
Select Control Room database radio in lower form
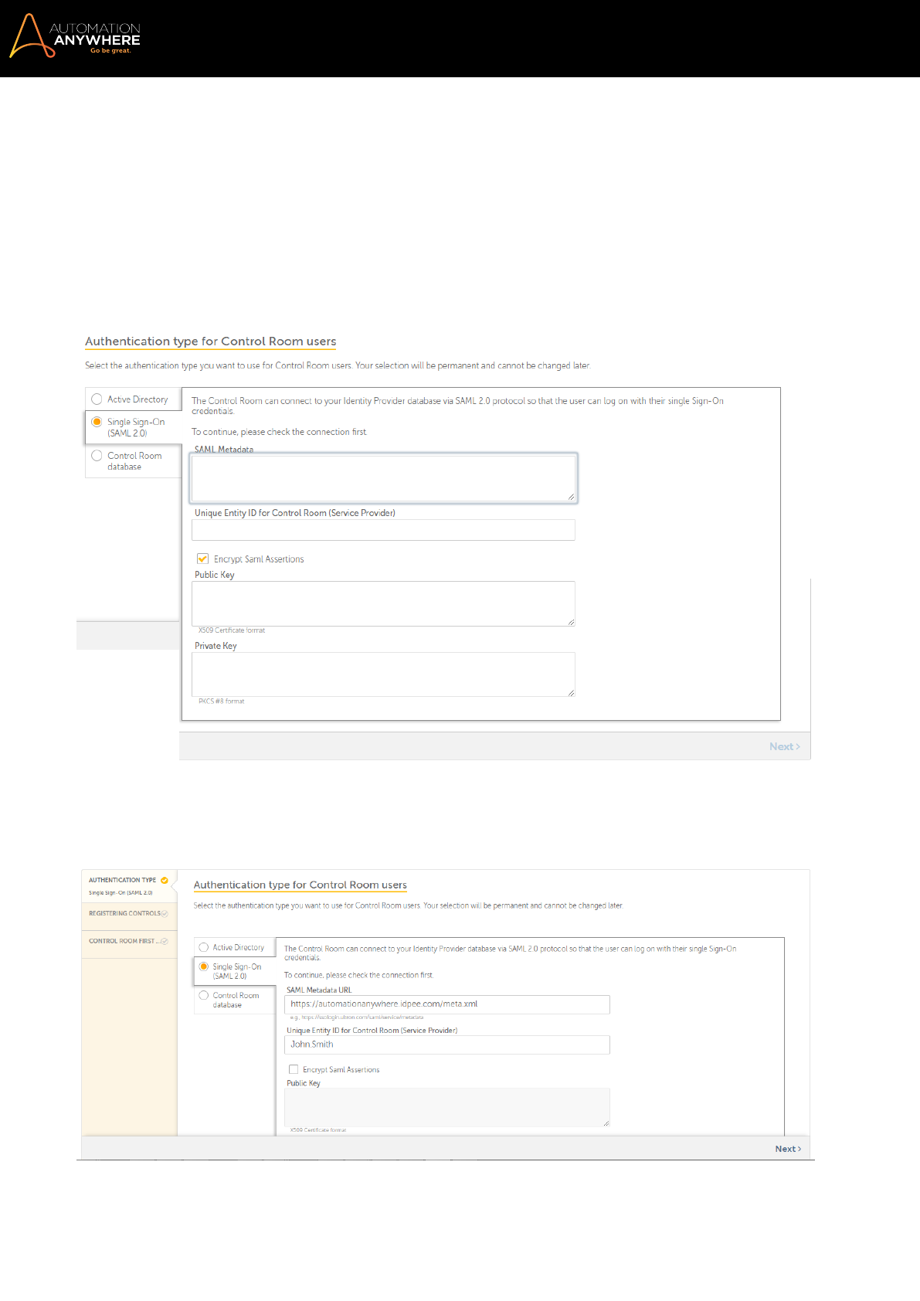(x=204, y=995)
